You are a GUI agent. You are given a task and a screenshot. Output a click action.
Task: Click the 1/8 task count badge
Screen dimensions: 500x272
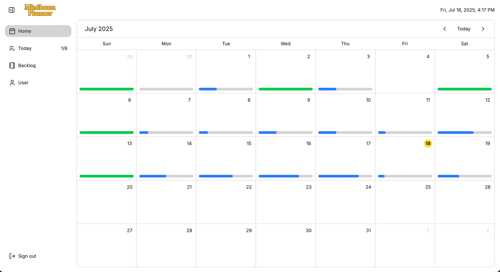tap(64, 48)
